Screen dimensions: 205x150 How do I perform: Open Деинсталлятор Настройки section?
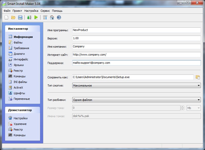[x=20, y=118]
